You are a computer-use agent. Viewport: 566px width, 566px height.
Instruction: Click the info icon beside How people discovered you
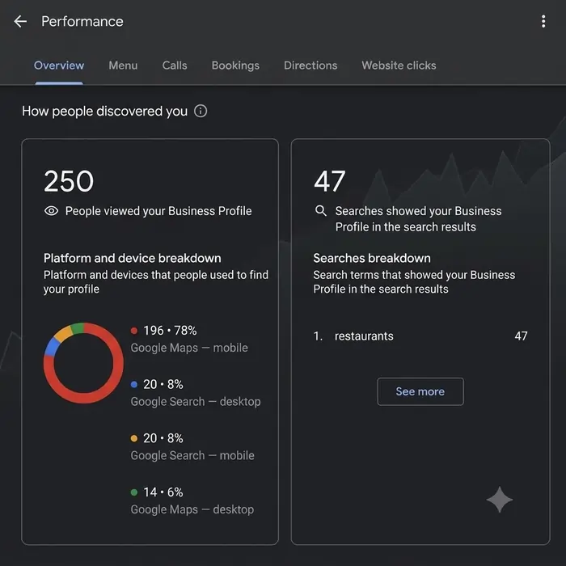pos(201,111)
